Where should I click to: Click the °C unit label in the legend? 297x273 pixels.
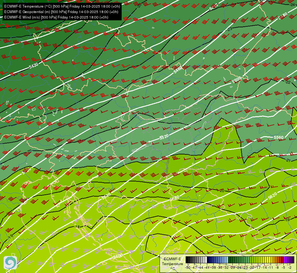[173, 268]
